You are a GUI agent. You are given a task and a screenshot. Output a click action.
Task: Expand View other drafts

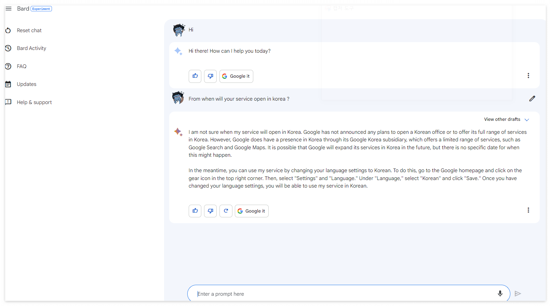[x=506, y=119]
